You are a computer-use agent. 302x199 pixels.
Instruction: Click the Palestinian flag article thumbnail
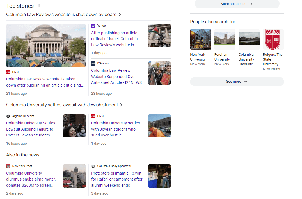click(x=159, y=35)
